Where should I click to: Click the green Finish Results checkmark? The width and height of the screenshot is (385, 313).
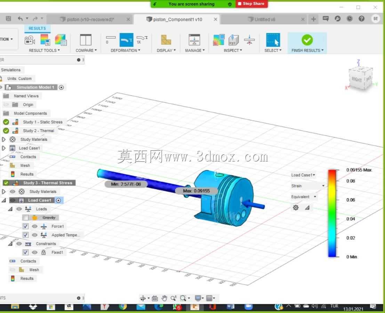[307, 40]
